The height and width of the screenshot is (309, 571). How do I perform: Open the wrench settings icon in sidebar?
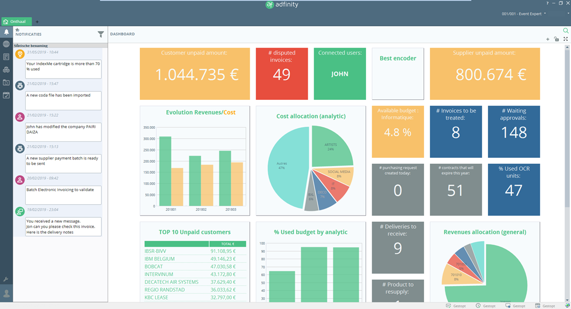coord(6,280)
